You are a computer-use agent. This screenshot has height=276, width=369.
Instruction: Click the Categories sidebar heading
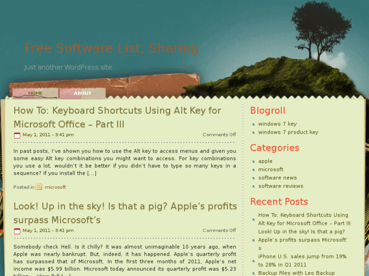275,148
